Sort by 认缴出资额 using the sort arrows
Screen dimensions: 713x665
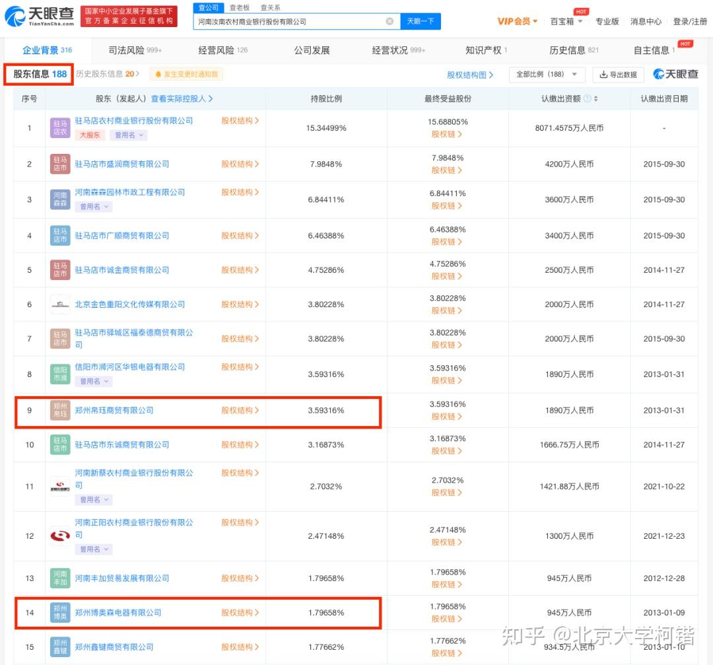[x=595, y=98]
